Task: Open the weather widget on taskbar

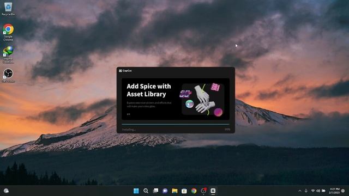Action: (6, 191)
